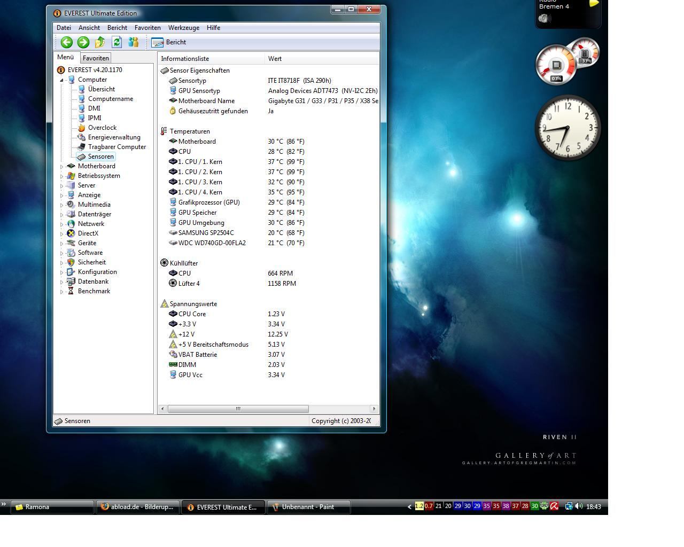This screenshot has height=547, width=684.
Task: Switch to the Favoriten tab
Action: coord(96,58)
